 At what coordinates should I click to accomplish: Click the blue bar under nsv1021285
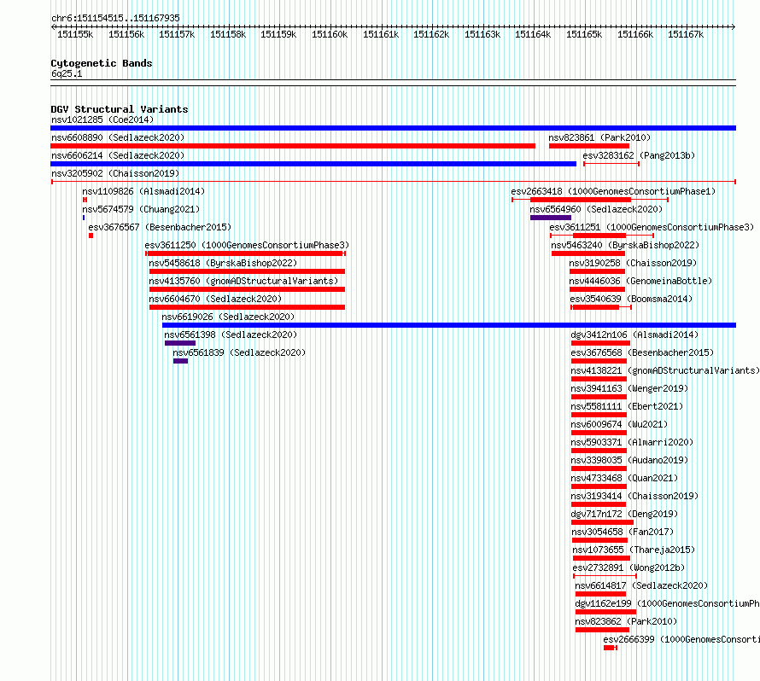pos(393,128)
